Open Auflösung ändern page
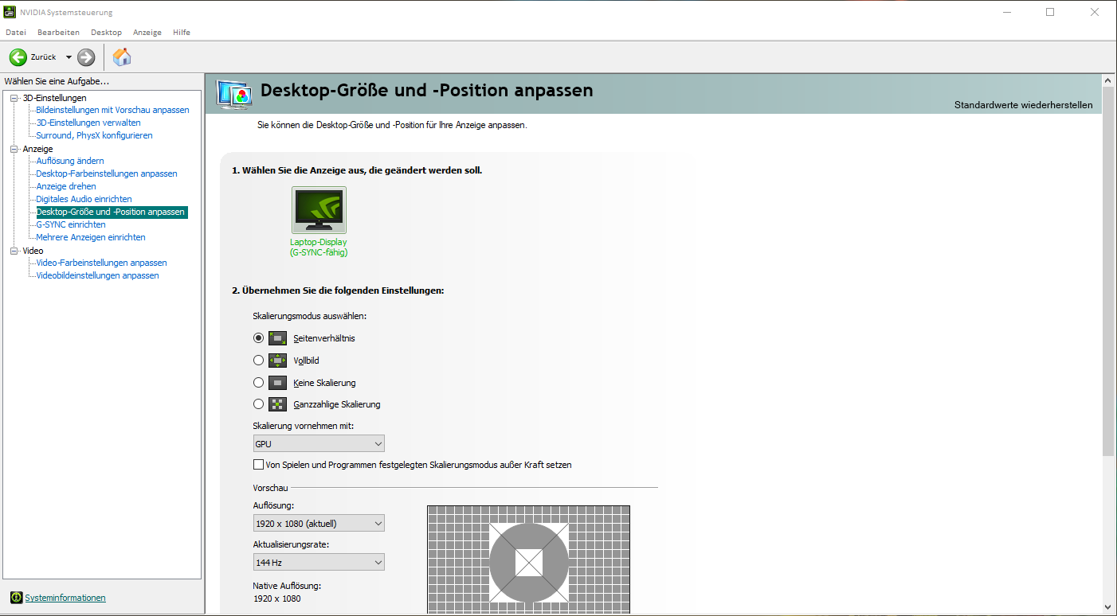1117x616 pixels. pos(70,161)
